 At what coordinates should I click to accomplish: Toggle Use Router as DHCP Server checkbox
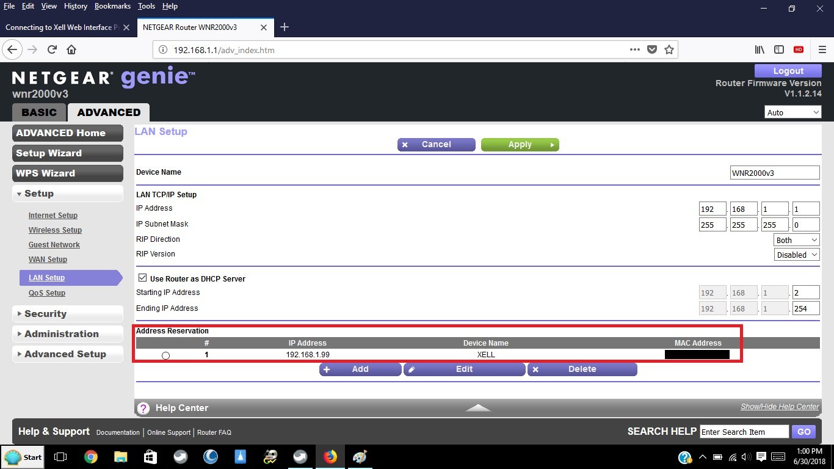142,278
